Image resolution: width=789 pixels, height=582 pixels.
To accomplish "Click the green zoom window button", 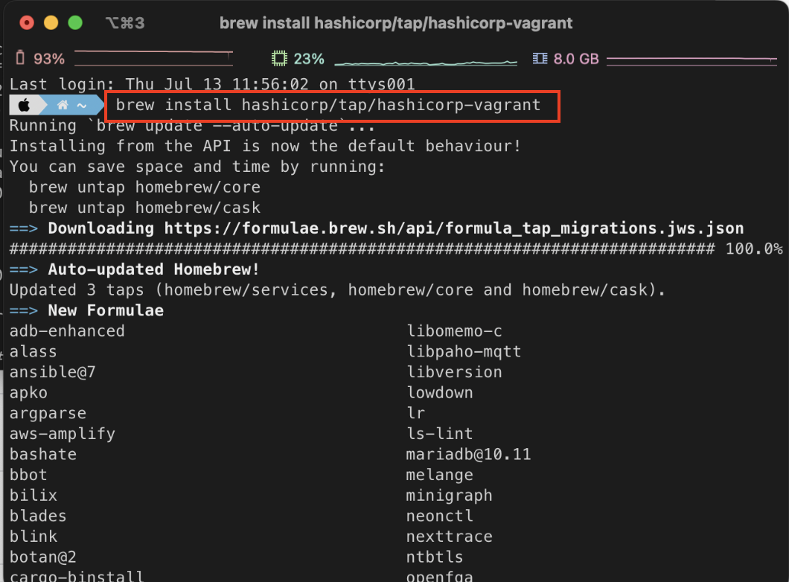I will pos(75,22).
